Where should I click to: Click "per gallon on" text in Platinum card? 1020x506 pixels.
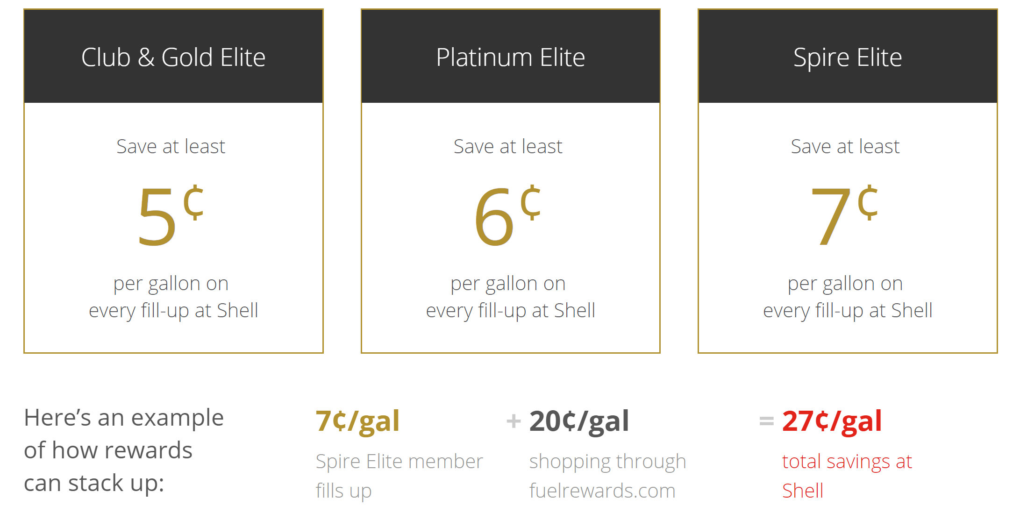[508, 284]
